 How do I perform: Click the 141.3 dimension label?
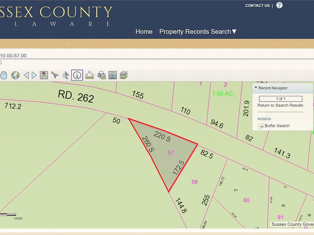point(282,153)
